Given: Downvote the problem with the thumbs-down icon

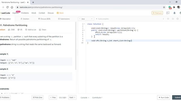Looking at the screenshot, I should (18, 30).
